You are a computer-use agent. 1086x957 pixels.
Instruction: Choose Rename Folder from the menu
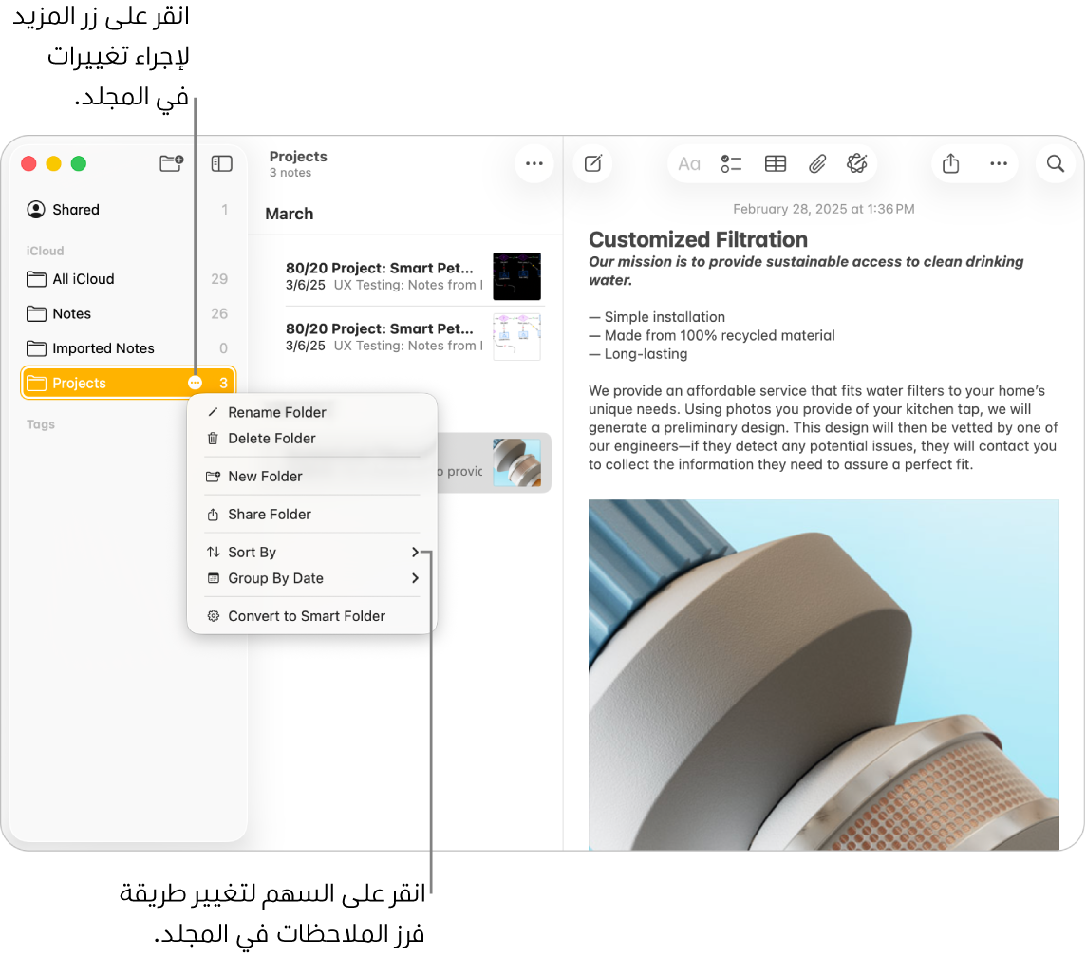click(311, 412)
